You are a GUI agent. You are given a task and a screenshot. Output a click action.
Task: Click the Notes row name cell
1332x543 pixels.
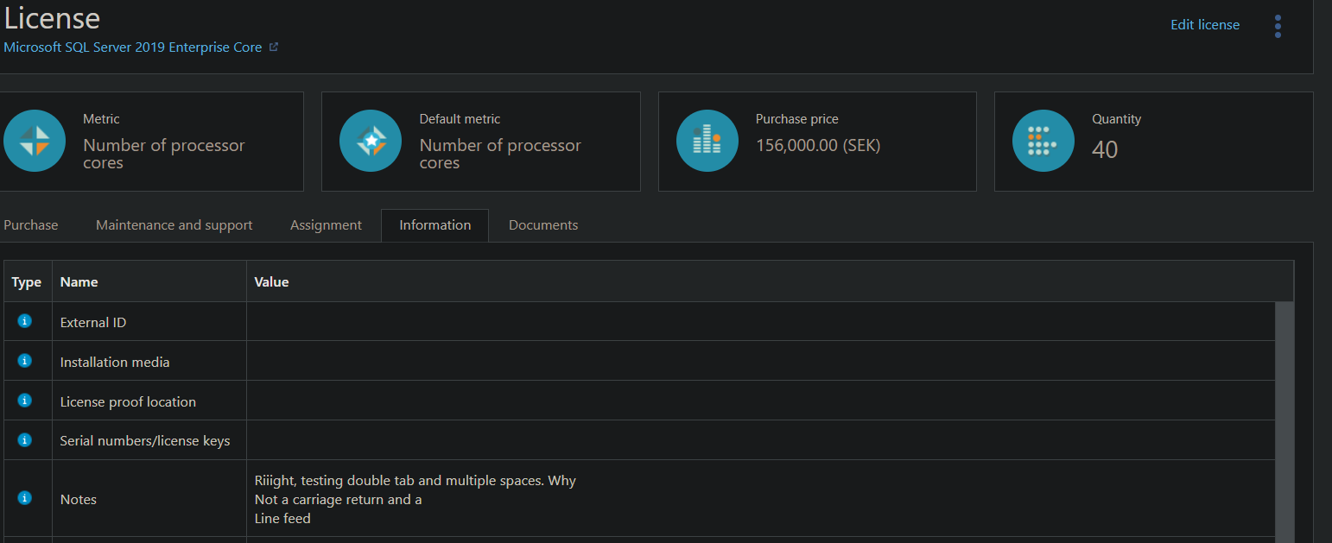coord(149,499)
